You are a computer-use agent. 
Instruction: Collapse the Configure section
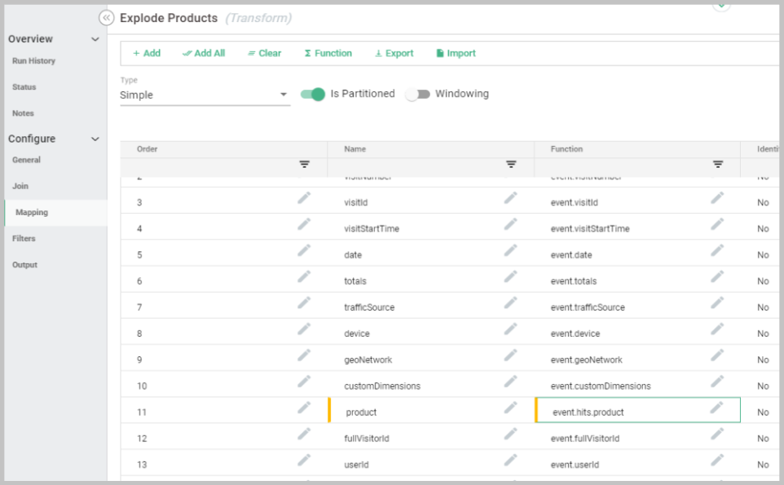[95, 139]
